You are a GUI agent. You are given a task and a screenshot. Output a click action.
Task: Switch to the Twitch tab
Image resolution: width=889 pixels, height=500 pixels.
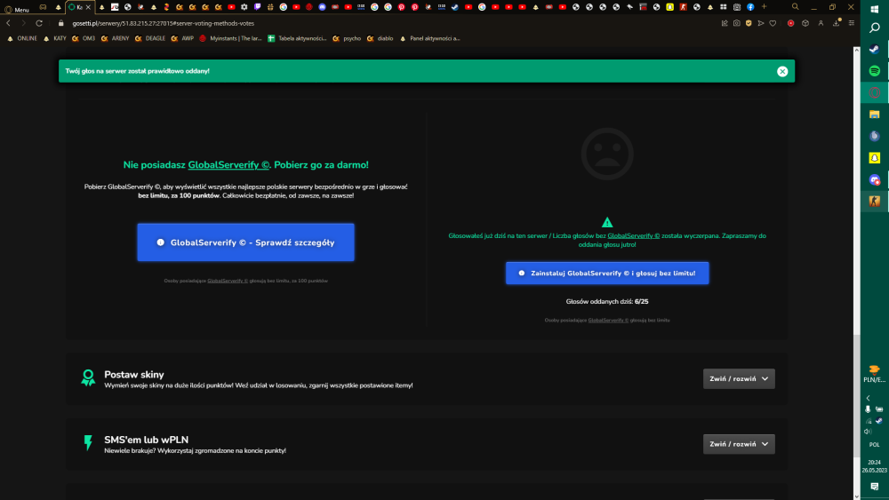tap(258, 7)
